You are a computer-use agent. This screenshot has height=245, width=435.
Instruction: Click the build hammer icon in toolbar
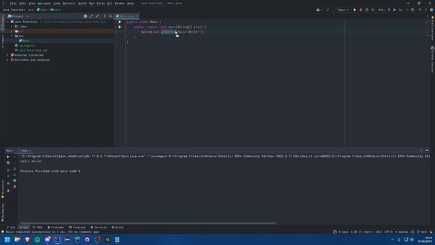pos(328,10)
